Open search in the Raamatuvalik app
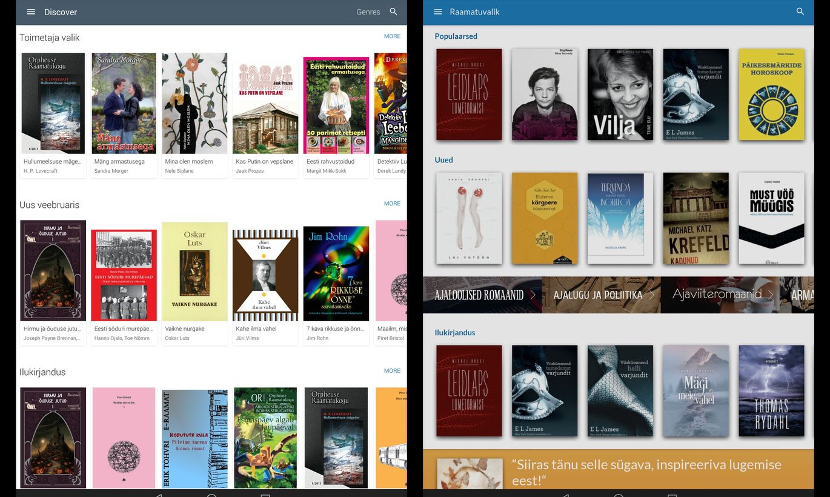This screenshot has width=830, height=497. [x=800, y=12]
